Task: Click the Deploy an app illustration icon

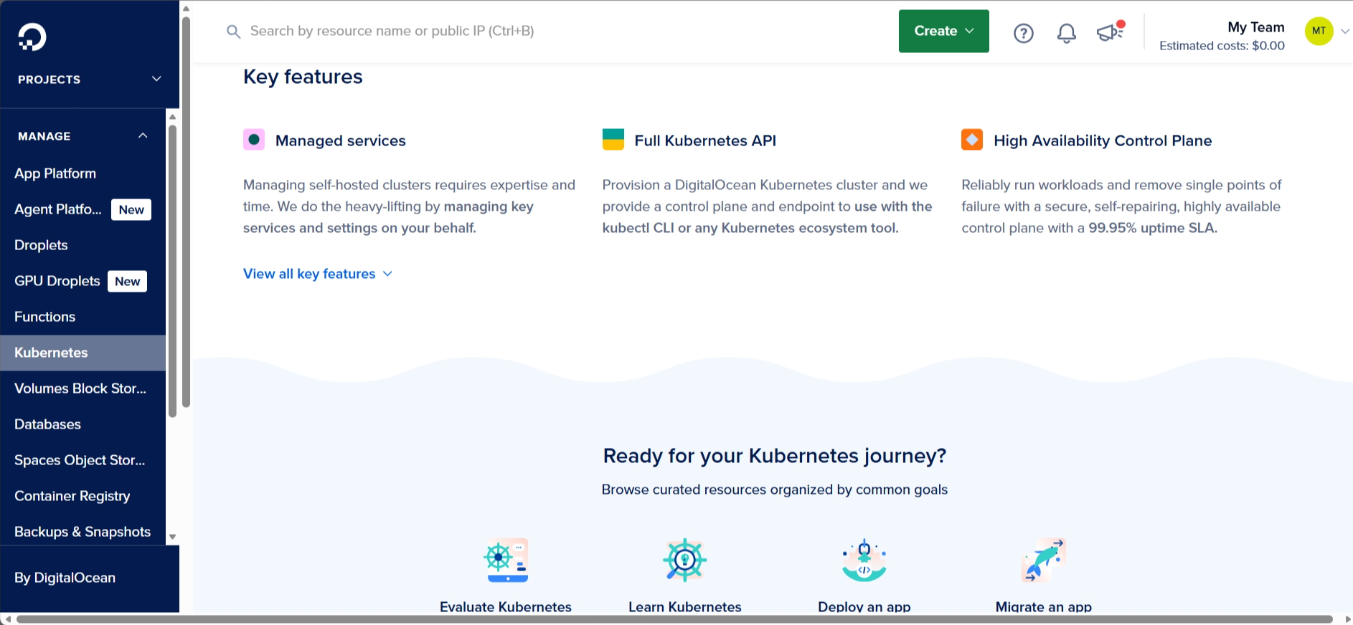Action: point(864,560)
